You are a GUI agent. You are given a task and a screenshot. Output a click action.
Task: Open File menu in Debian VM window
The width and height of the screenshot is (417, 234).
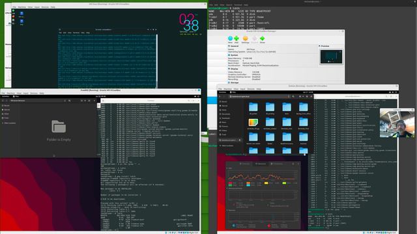pyautogui.click(x=220, y=89)
